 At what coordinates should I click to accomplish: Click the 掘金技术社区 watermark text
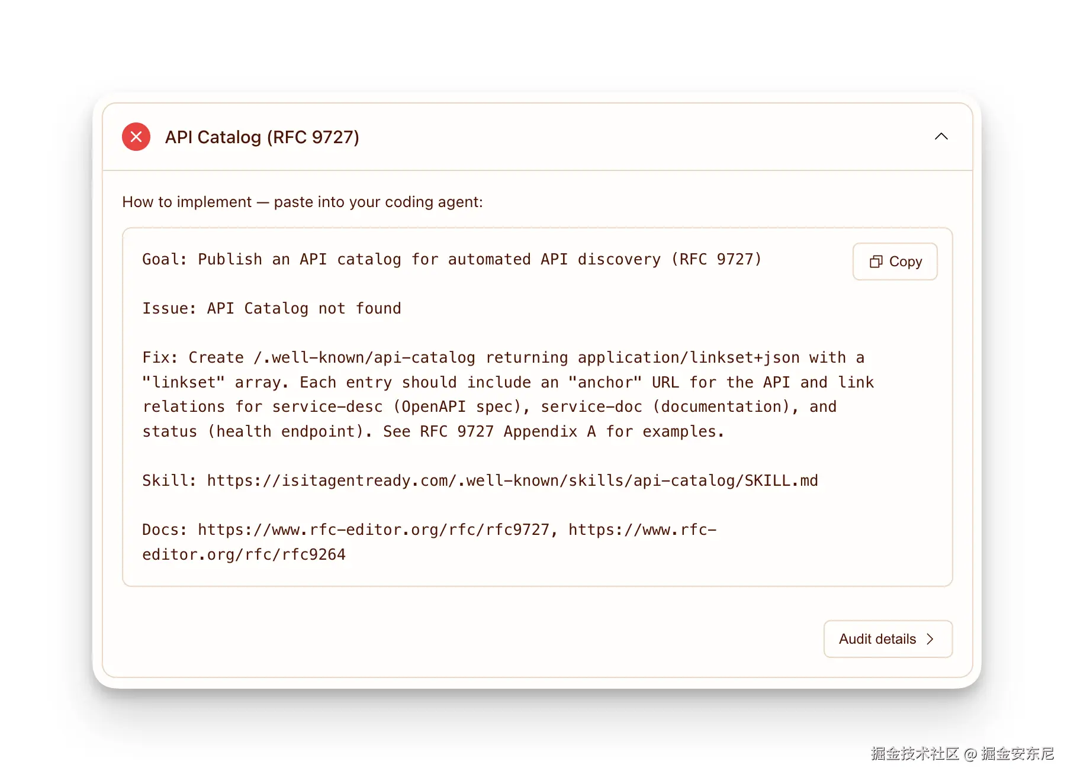[915, 753]
